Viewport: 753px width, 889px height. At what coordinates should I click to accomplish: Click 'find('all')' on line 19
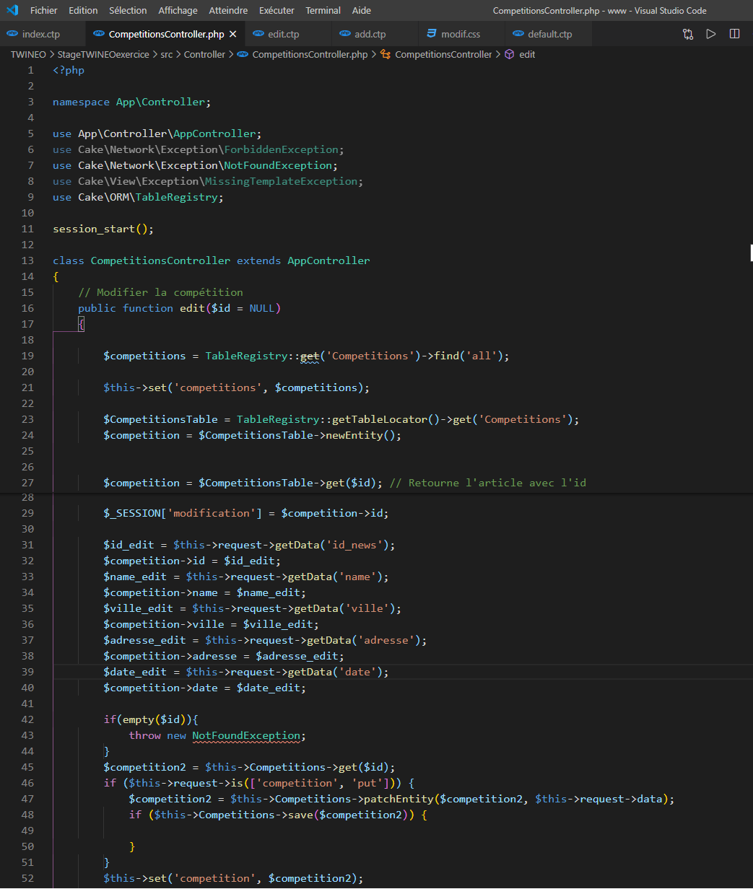[469, 356]
